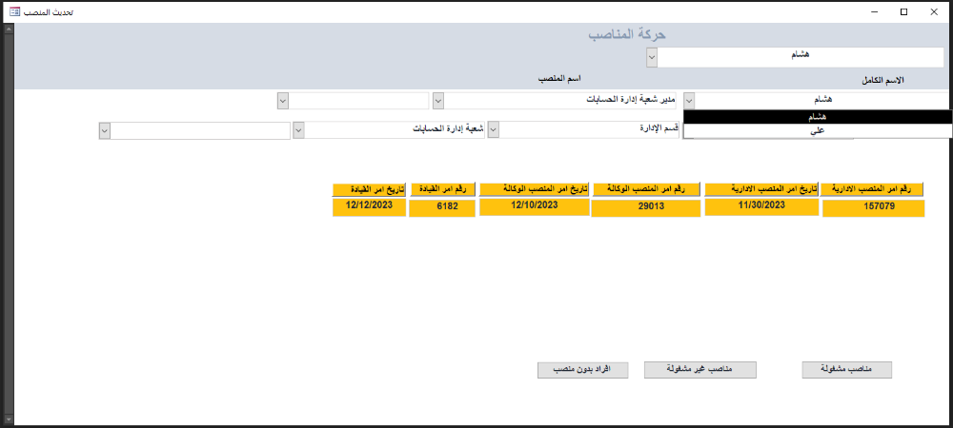Open the قسم الإدارة combo box arrow

493,129
